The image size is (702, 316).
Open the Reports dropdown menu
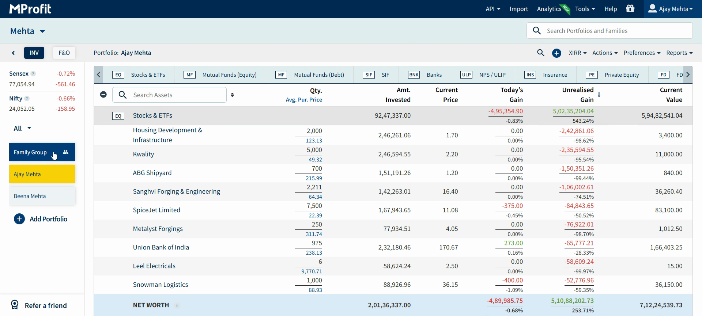(x=679, y=53)
